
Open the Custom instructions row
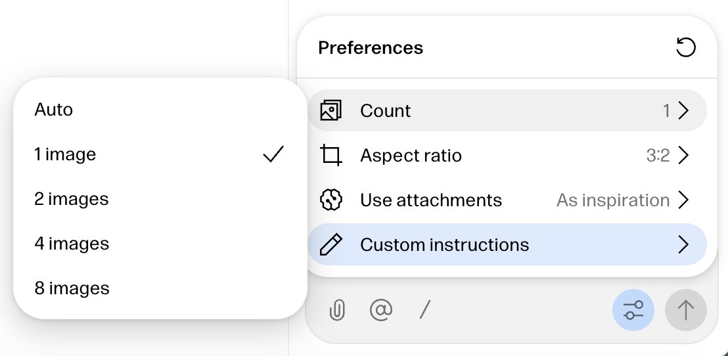[507, 244]
